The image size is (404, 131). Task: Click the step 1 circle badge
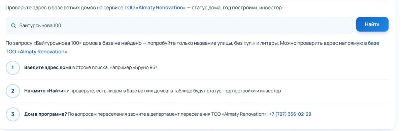[x=13, y=68]
